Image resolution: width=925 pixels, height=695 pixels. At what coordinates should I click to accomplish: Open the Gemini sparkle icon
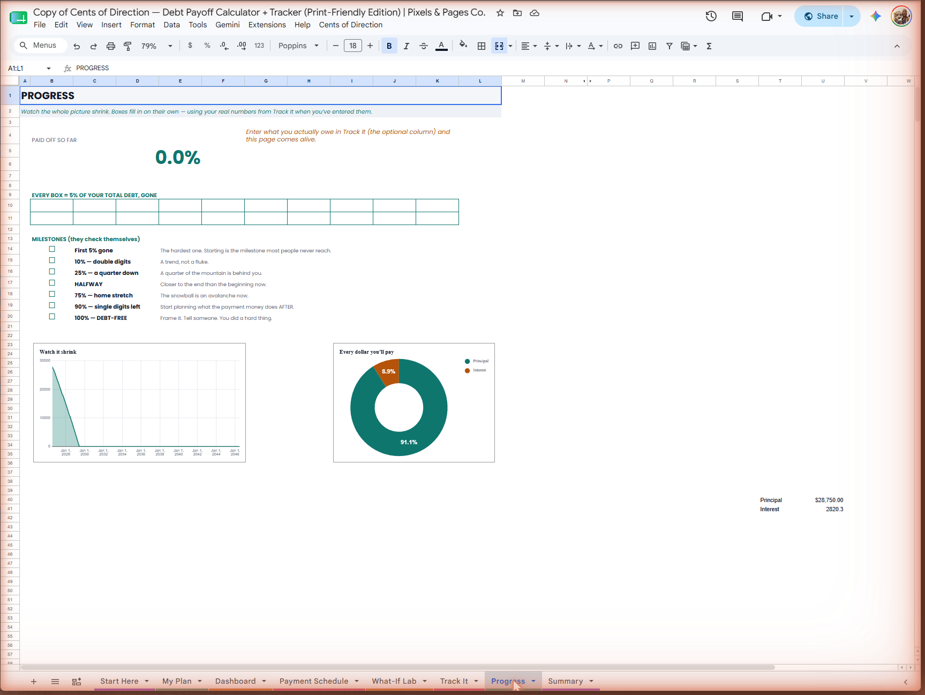[x=876, y=16]
